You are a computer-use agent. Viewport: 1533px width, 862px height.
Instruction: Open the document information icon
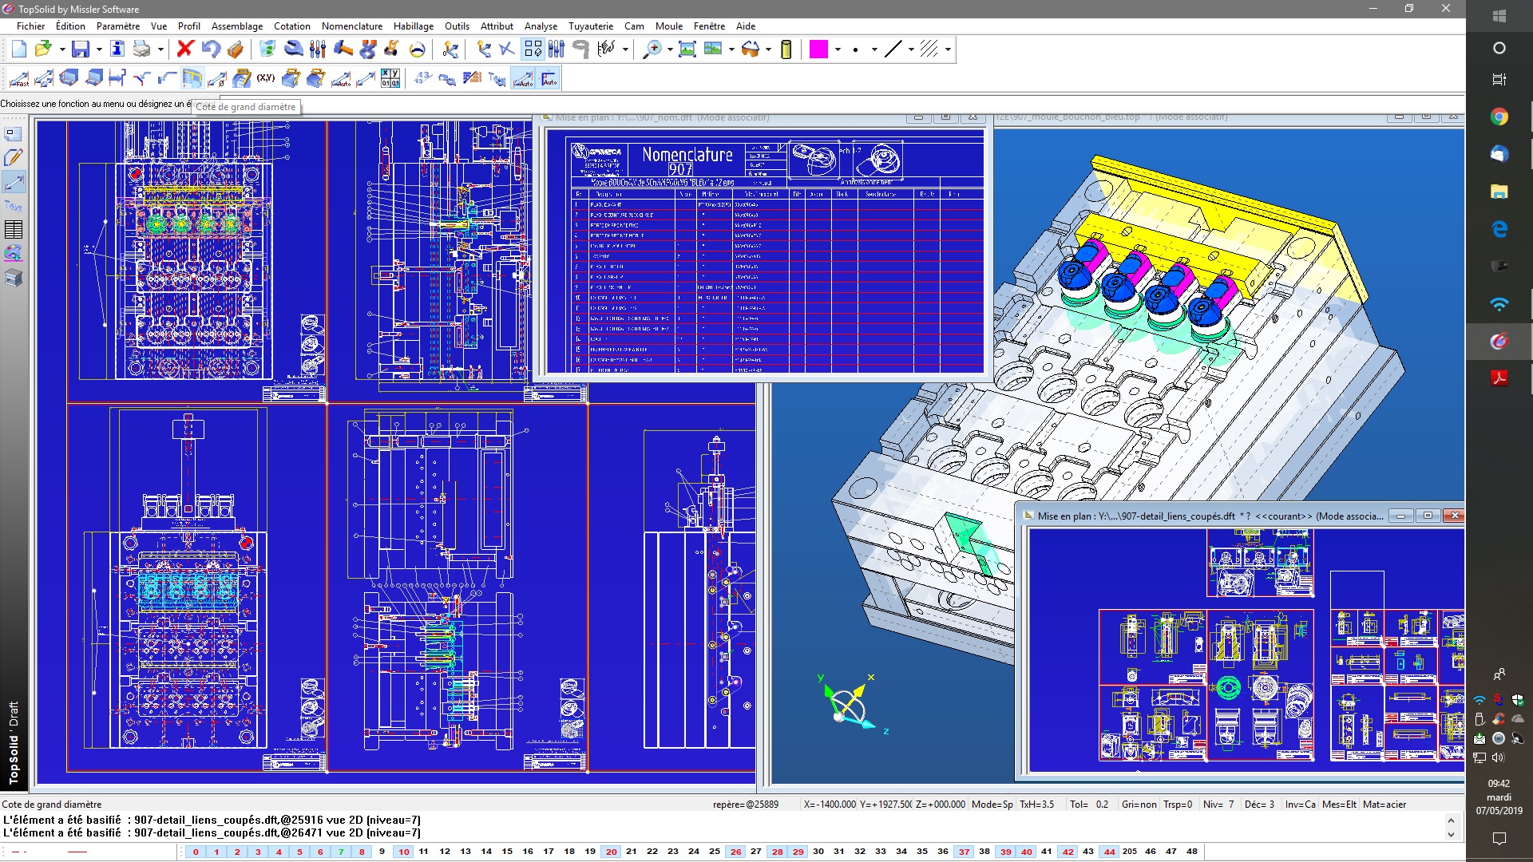[117, 49]
